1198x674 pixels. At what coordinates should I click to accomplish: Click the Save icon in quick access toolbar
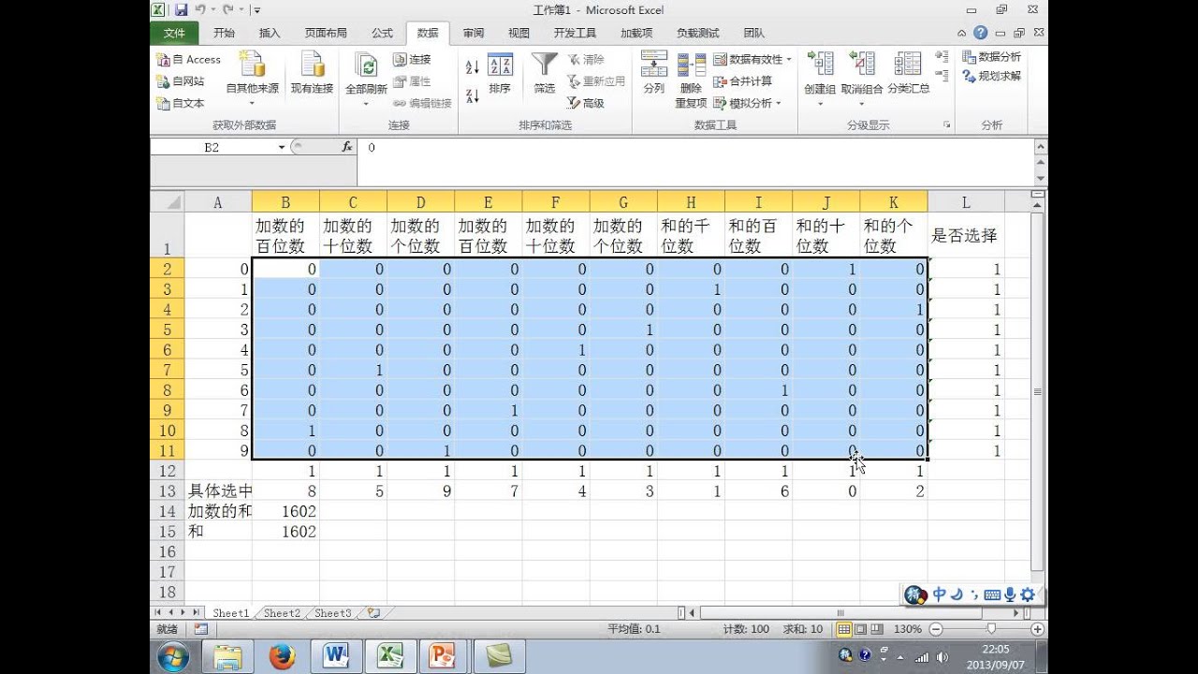181,9
